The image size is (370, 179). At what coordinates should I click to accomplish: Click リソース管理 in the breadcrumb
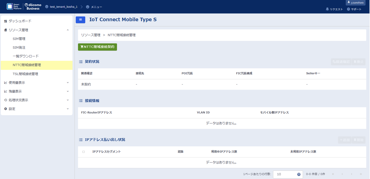point(91,35)
